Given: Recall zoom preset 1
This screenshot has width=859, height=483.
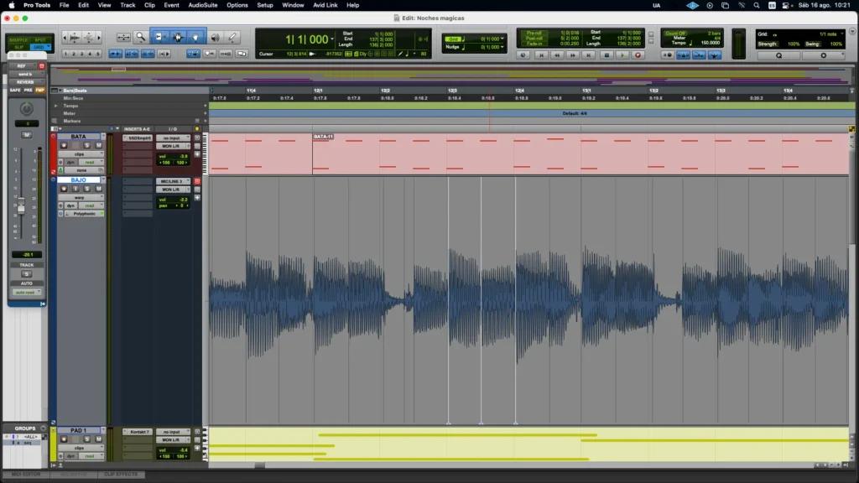Looking at the screenshot, I should [x=65, y=54].
